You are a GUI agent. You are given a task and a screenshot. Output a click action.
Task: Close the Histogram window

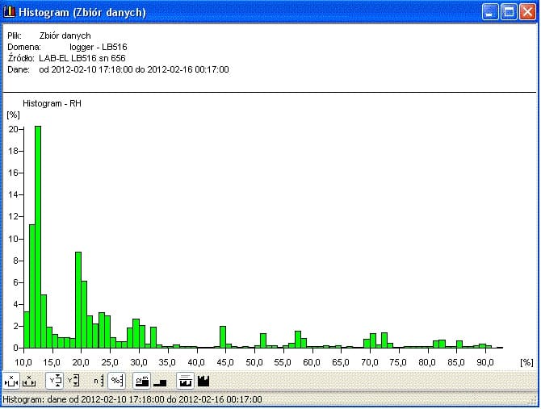click(527, 12)
